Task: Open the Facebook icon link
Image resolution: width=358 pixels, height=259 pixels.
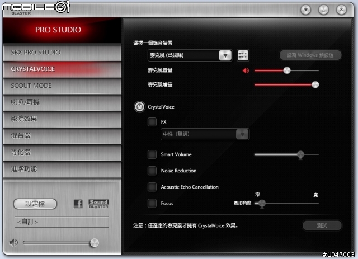Action: pos(78,204)
